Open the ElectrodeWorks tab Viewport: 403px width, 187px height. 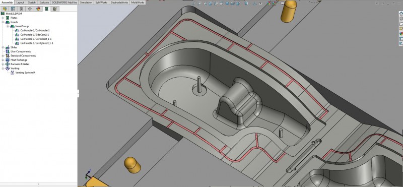point(119,3)
